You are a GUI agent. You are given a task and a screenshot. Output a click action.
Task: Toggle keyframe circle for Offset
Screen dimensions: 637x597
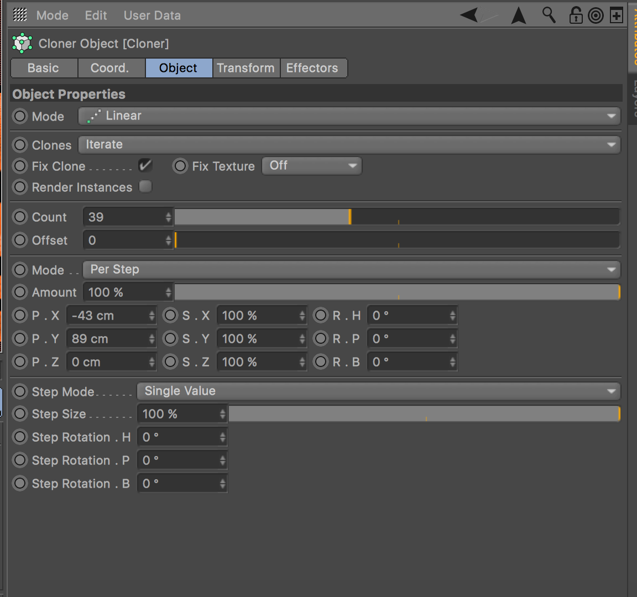[x=19, y=240]
